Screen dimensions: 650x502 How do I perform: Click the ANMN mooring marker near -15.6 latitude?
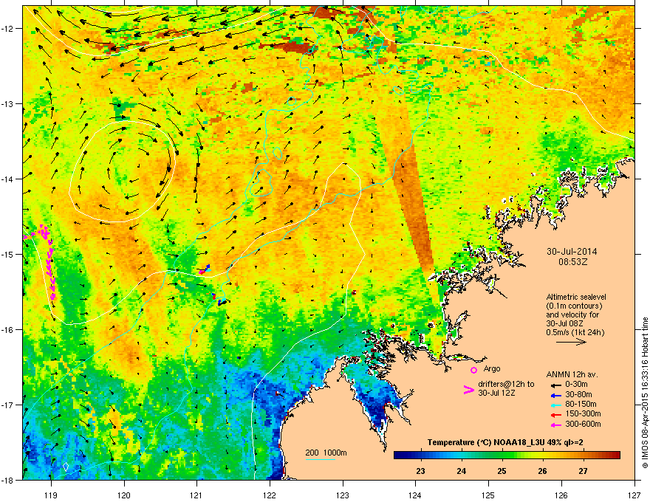[219, 300]
